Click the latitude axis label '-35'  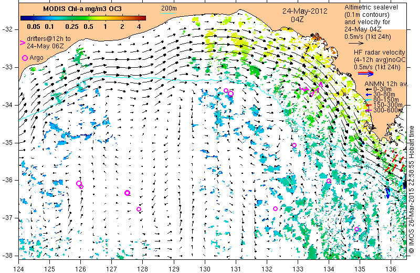[x=7, y=143]
